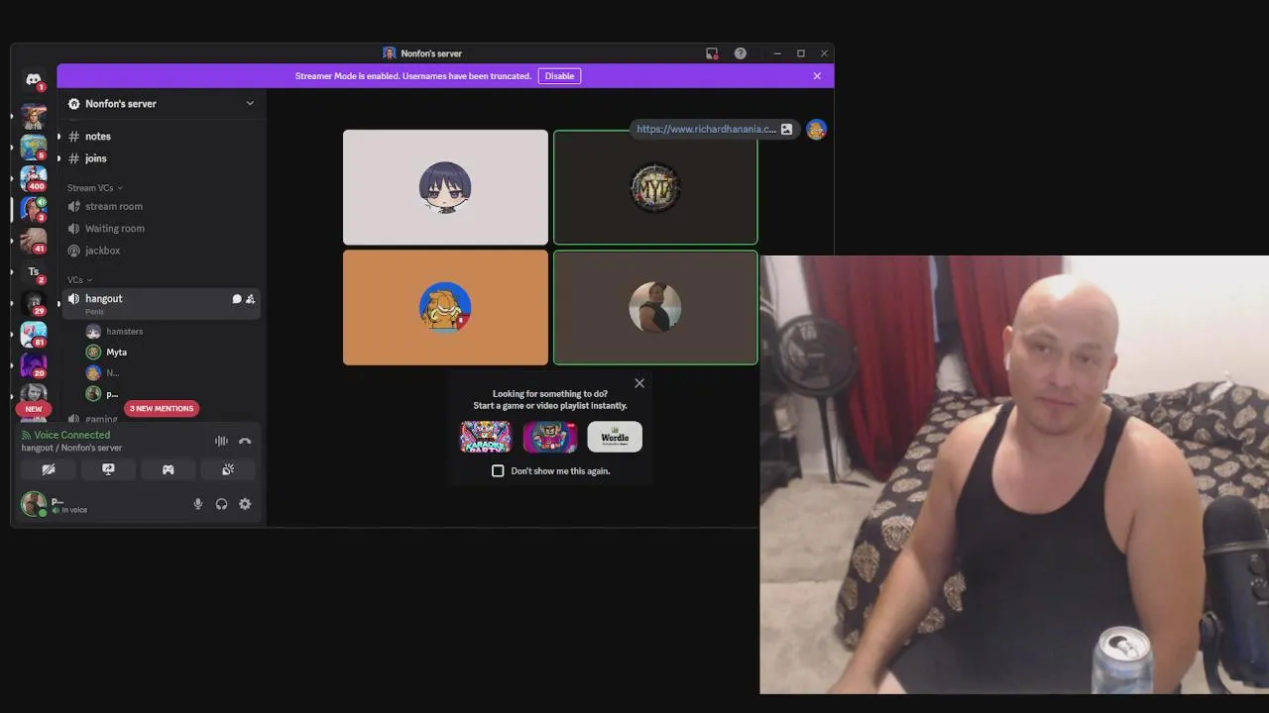This screenshot has height=713, width=1269.
Task: Open the Discord inbox icon
Action: [x=712, y=53]
